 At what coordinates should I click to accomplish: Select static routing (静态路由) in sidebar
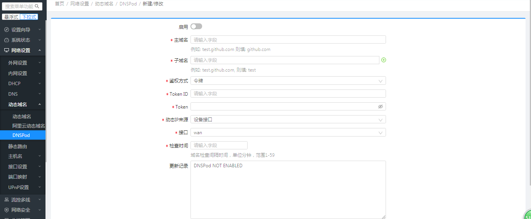point(17,147)
